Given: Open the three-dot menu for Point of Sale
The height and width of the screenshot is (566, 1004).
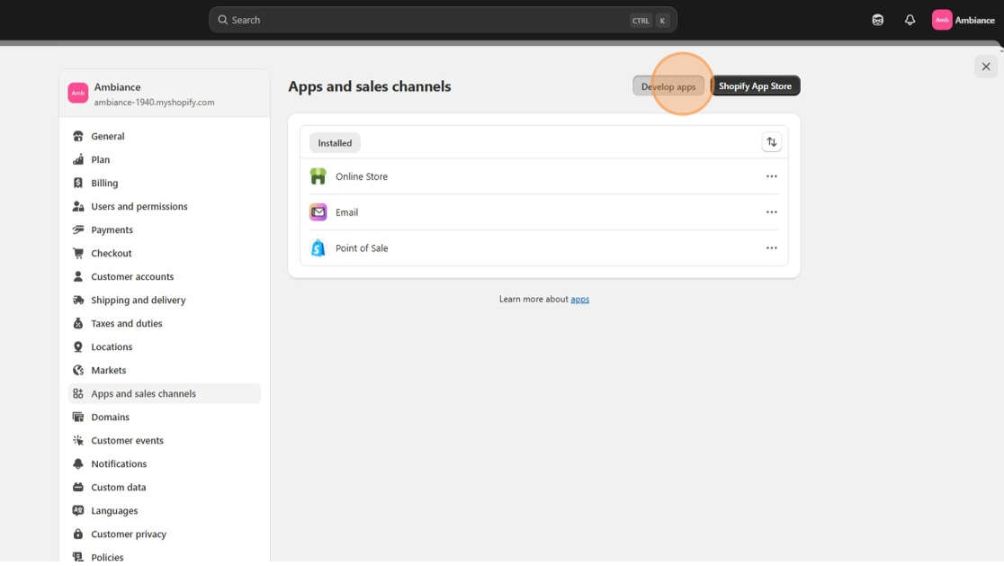Looking at the screenshot, I should click(x=771, y=248).
